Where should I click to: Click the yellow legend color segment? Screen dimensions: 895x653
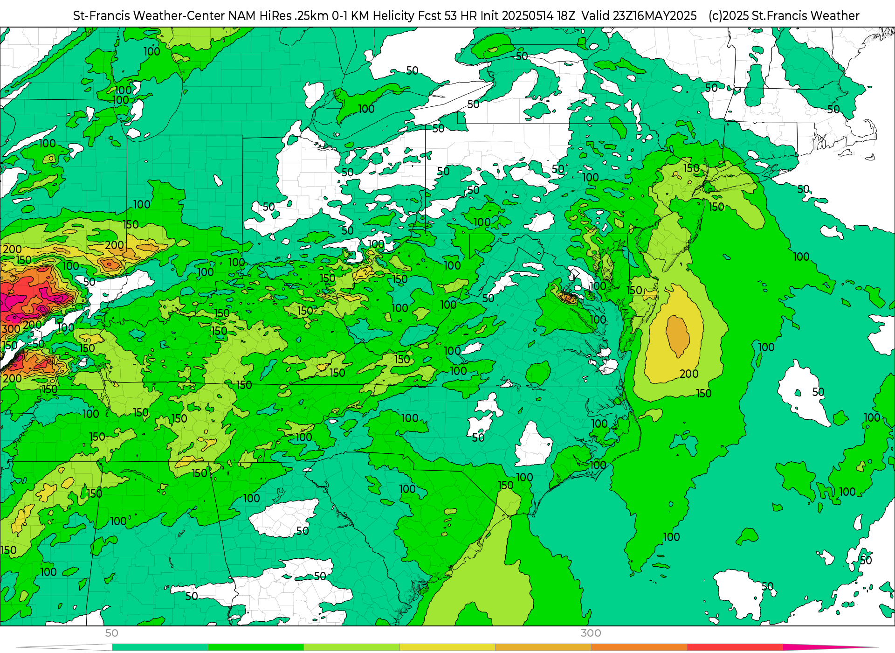(447, 647)
